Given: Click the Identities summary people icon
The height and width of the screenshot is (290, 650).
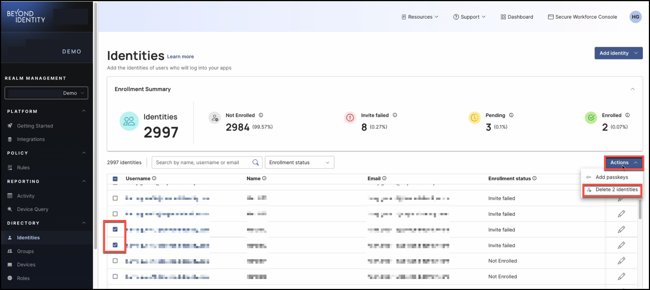Looking at the screenshot, I should click(129, 121).
